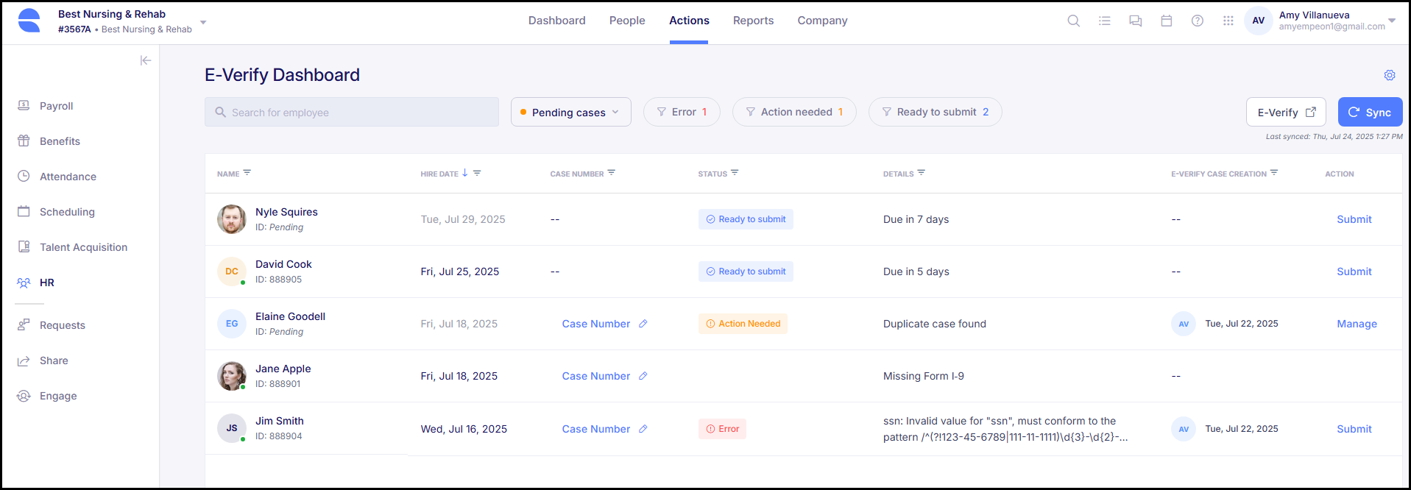This screenshot has width=1411, height=490.
Task: Open Payroll in the sidebar
Action: (56, 106)
